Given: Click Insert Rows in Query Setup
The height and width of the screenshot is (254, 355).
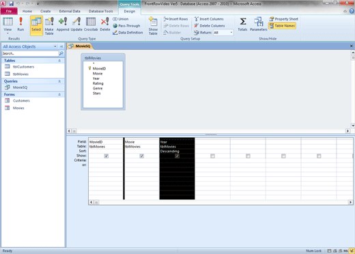Looking at the screenshot, I should (x=175, y=19).
